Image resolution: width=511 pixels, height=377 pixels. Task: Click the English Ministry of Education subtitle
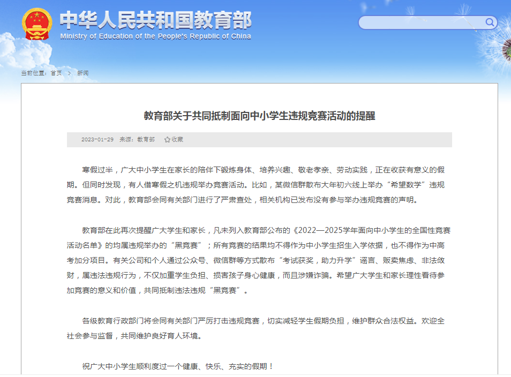pos(155,36)
